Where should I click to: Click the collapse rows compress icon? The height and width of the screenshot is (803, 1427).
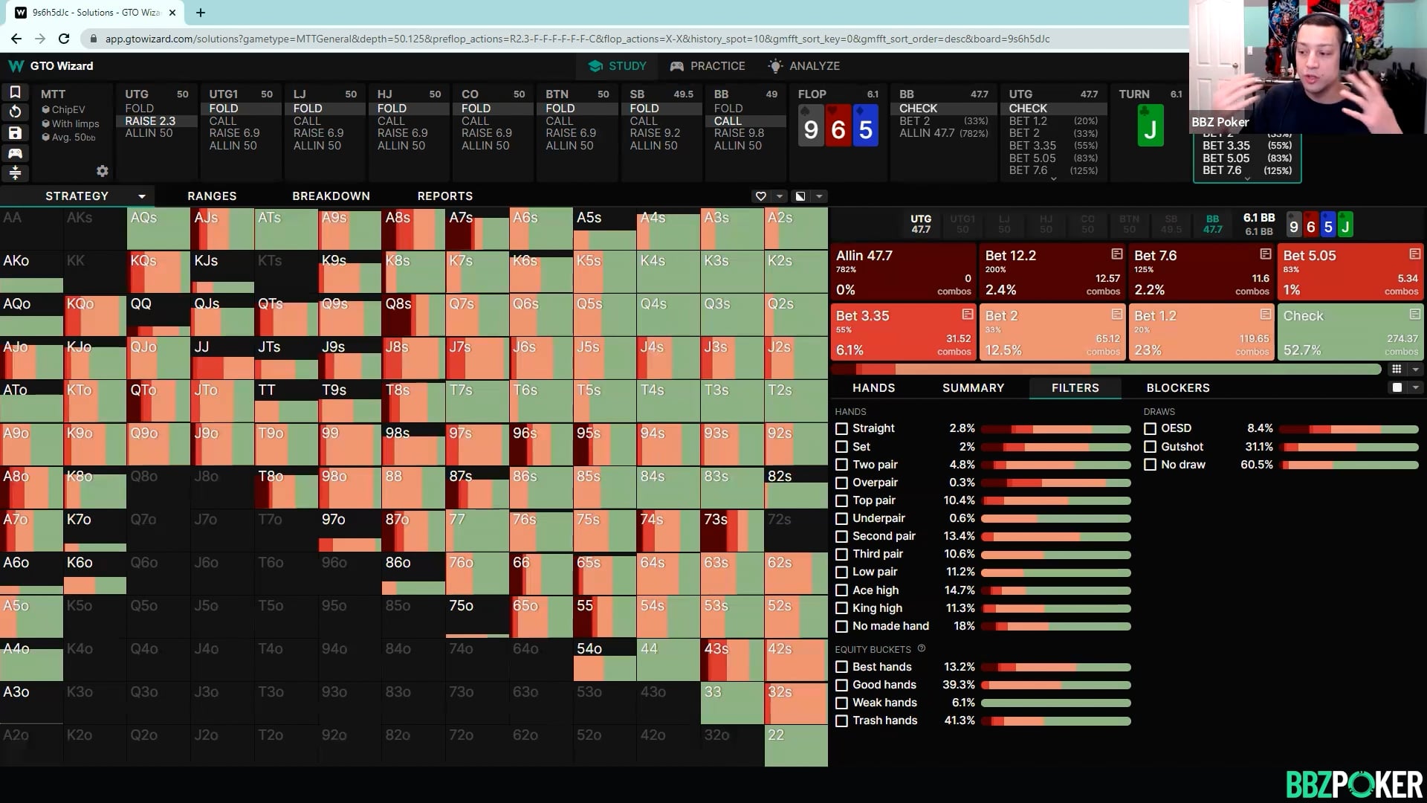point(15,173)
